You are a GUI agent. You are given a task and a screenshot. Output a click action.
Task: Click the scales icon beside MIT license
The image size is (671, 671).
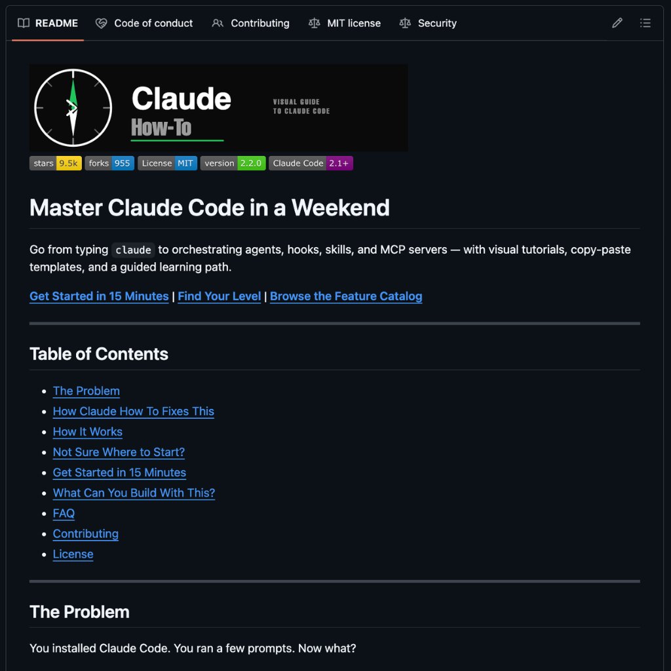314,23
